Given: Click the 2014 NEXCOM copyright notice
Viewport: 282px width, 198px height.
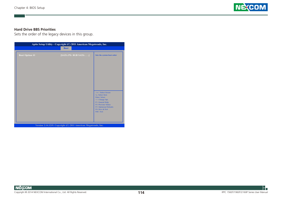Looking at the screenshot, I should click(50, 192).
